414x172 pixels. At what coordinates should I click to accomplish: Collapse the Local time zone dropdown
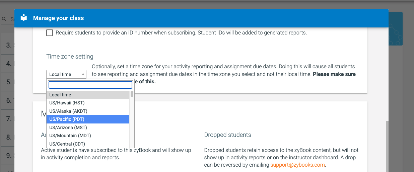pos(66,74)
